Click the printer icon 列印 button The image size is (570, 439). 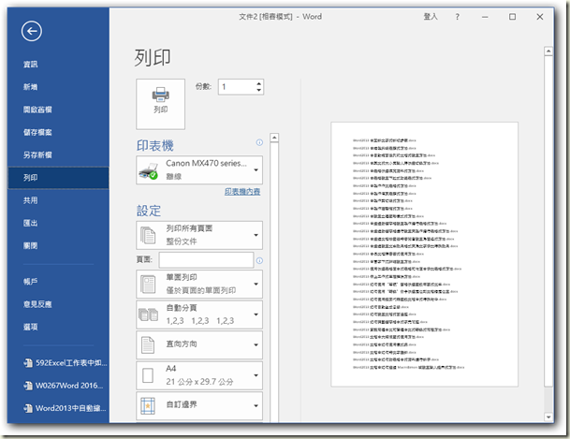point(160,104)
